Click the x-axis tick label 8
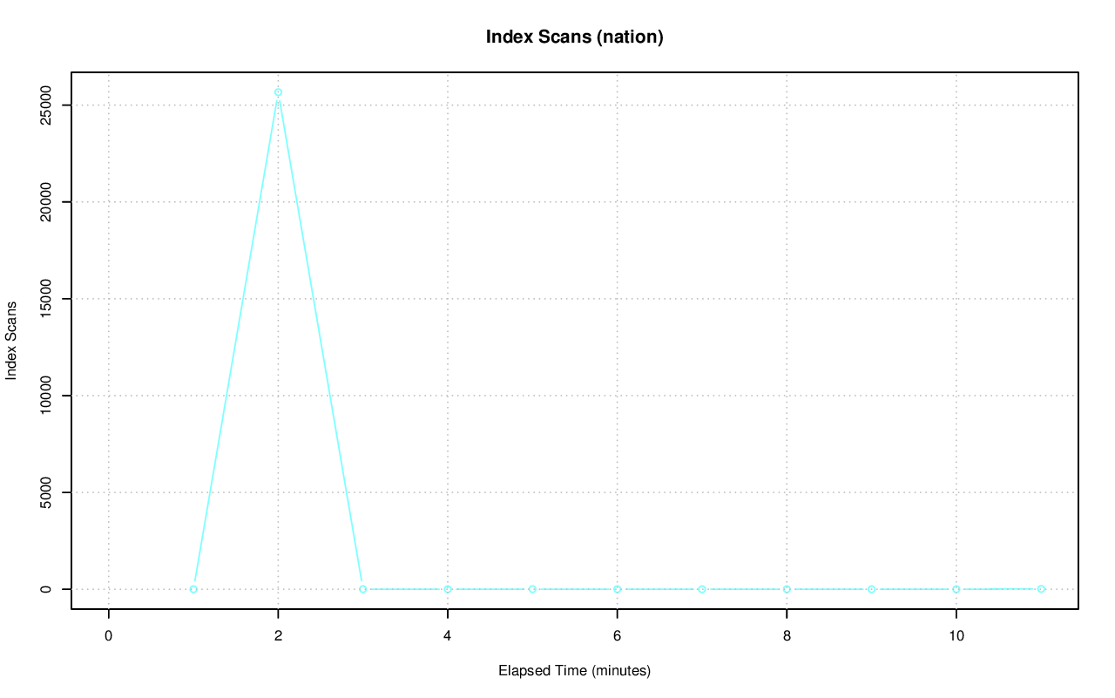Screen dimensions: 1115x698 click(x=787, y=636)
